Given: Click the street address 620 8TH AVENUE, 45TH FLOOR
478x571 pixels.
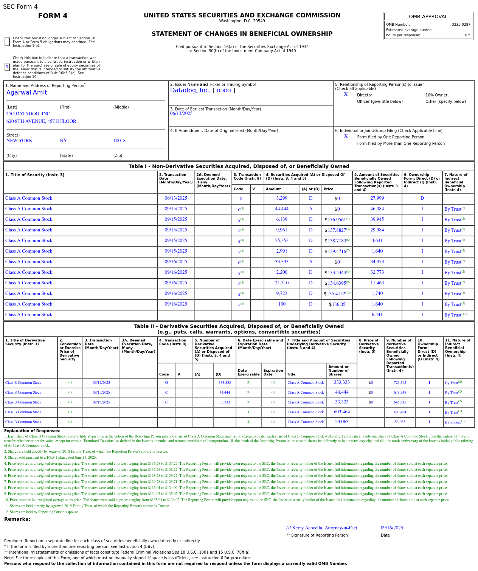Looking at the screenshot, I should [41, 121].
